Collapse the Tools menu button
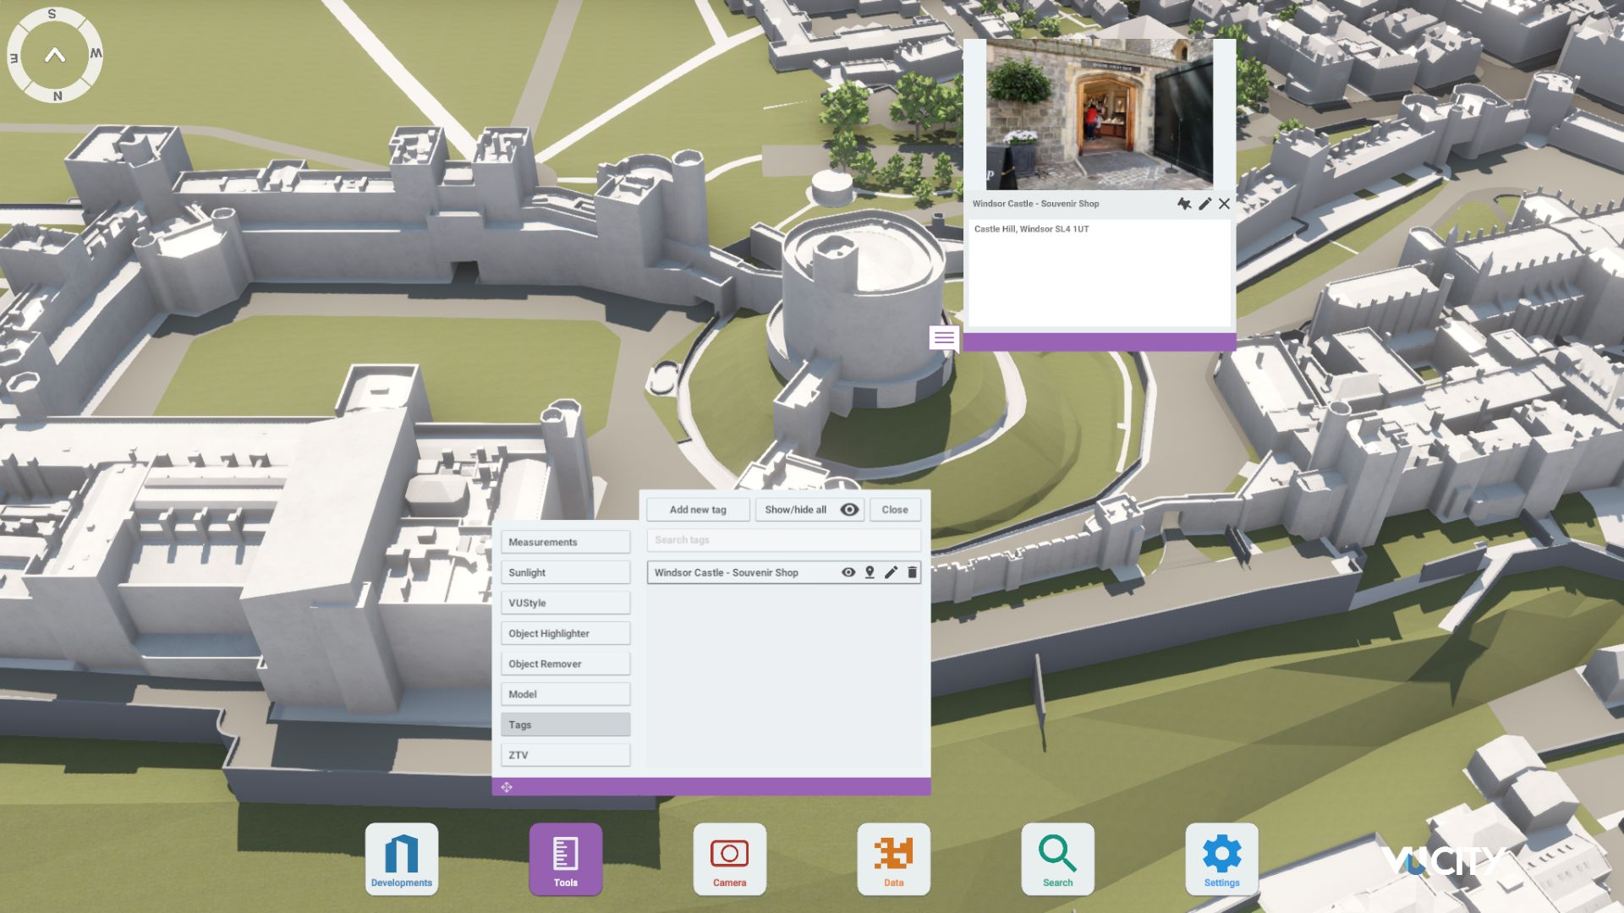This screenshot has width=1624, height=913. (x=565, y=858)
